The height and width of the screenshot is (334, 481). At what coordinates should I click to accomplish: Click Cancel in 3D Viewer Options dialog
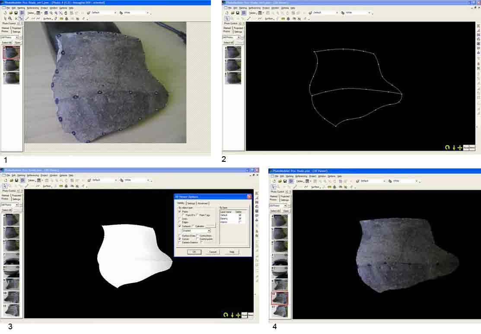(x=213, y=252)
